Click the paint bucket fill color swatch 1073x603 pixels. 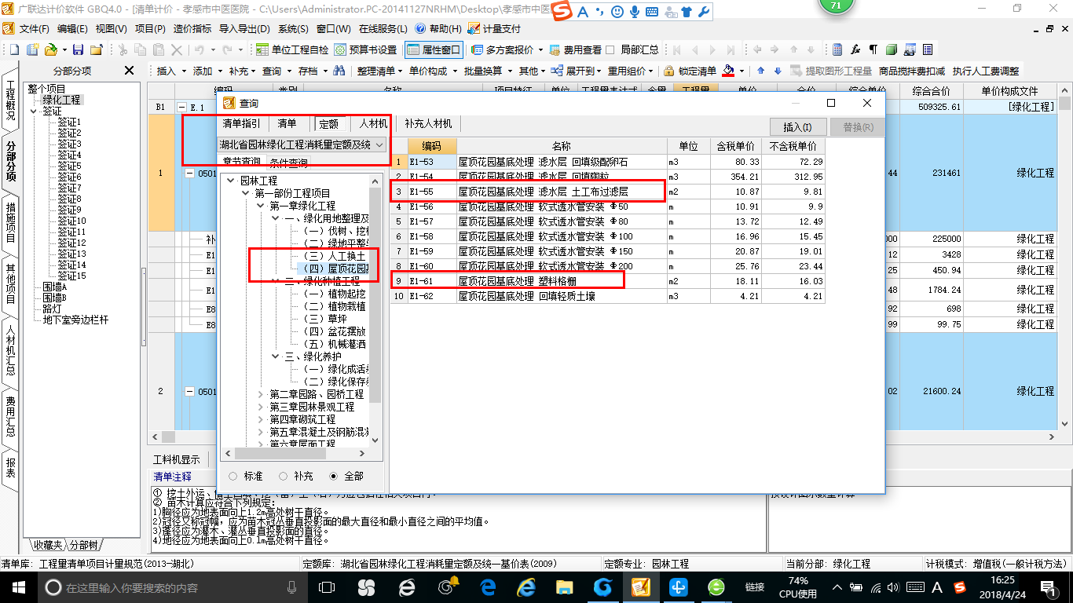(728, 71)
